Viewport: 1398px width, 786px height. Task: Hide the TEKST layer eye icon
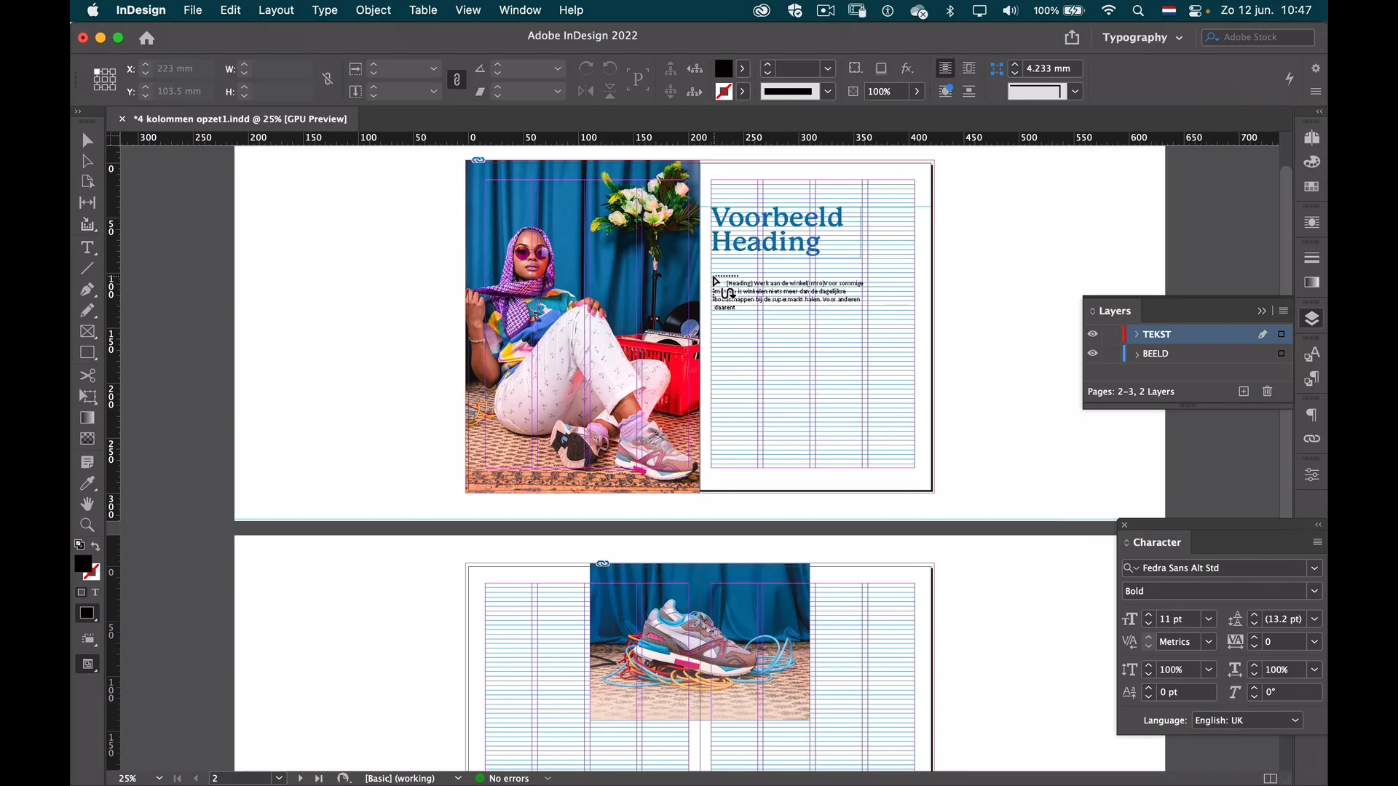(1093, 334)
